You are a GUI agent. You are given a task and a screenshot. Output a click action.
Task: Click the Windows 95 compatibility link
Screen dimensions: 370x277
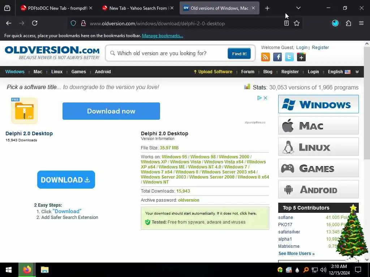pos(175,157)
